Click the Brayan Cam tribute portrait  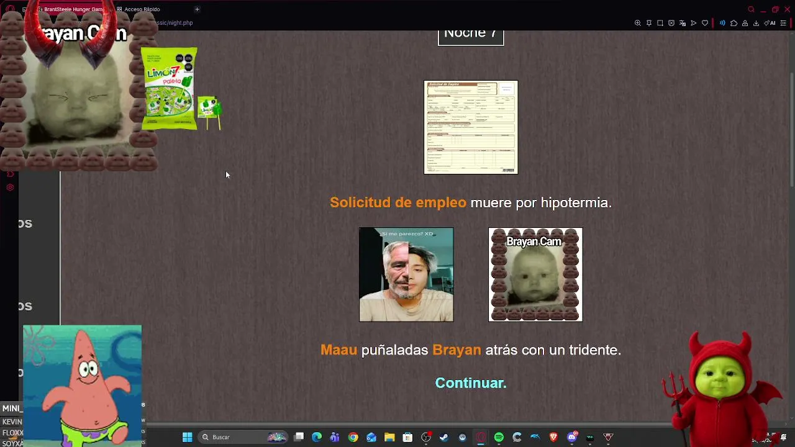[x=535, y=274]
